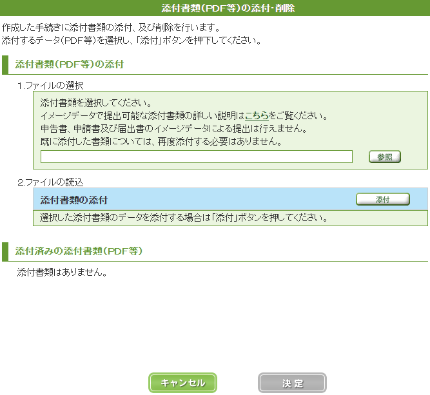The image size is (430, 395).
Task: Click the 添付書類はありません message
Action: coord(62,272)
